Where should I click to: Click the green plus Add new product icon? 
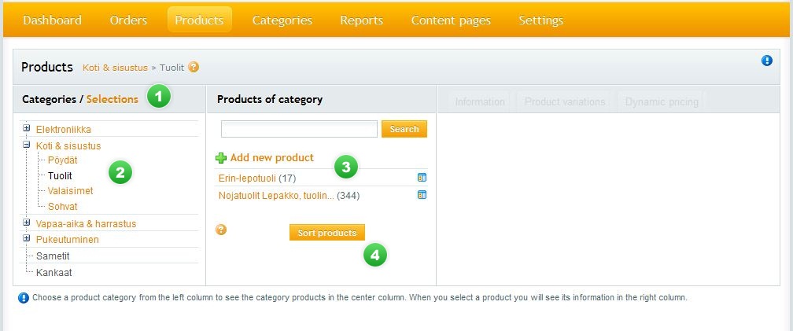221,158
